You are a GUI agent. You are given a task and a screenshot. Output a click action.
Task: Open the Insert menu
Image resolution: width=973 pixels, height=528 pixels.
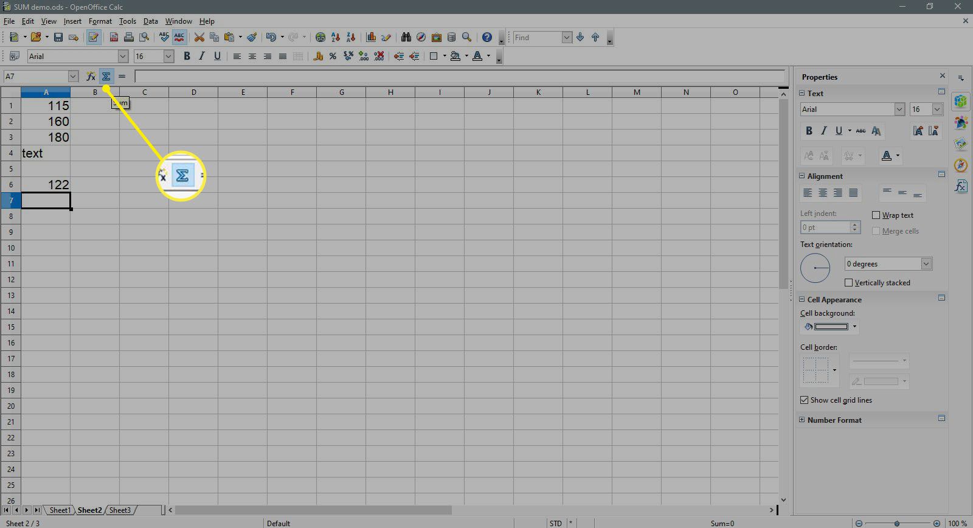click(x=72, y=21)
